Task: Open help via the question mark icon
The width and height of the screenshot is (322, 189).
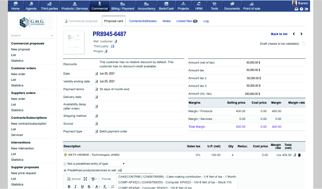Action: [x=301, y=9]
